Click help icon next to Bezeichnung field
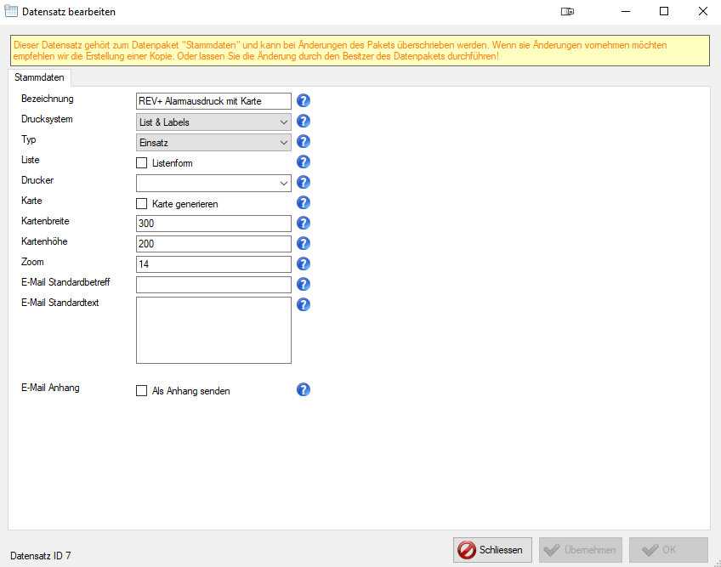This screenshot has height=567, width=721. [x=304, y=101]
